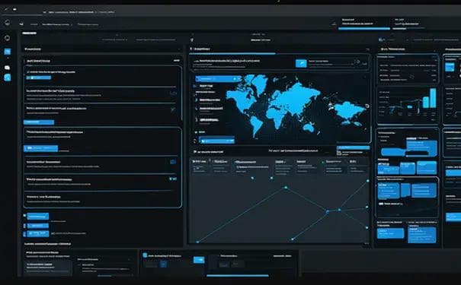Screen dimensions: 461x285
Task: Click the warning triangle icon beside top-right tabs
Action: [x=334, y=24]
